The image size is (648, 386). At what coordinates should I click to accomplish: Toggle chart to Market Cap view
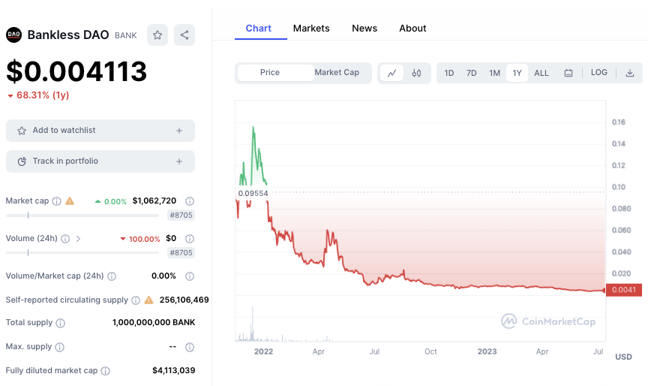point(337,72)
